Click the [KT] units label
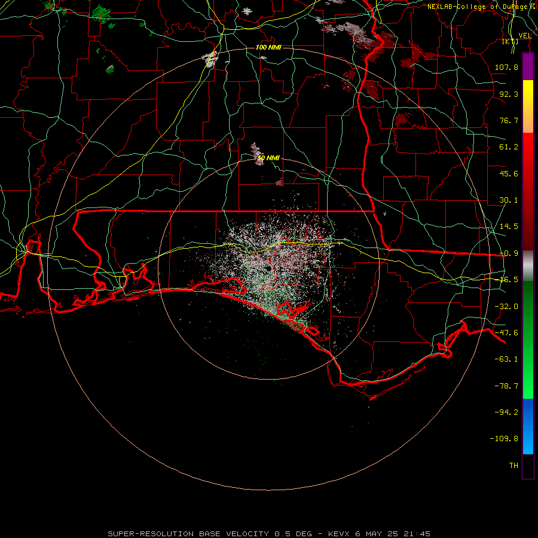Screen dimensions: 538x538 tap(511, 41)
